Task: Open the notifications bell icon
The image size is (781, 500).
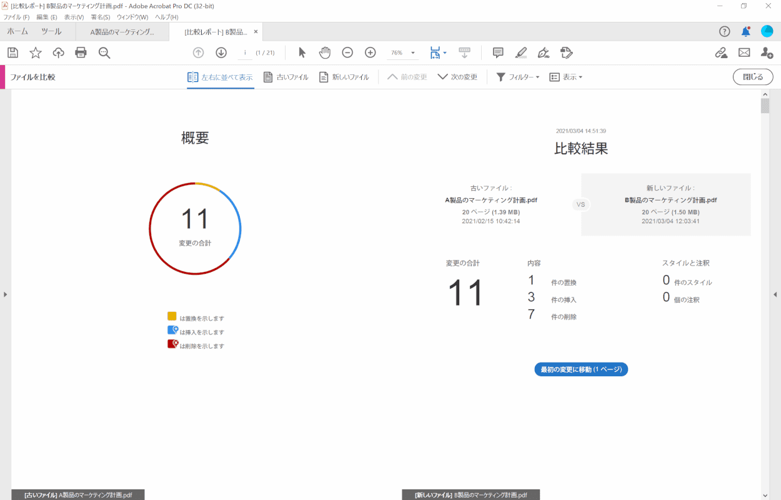Action: (745, 31)
